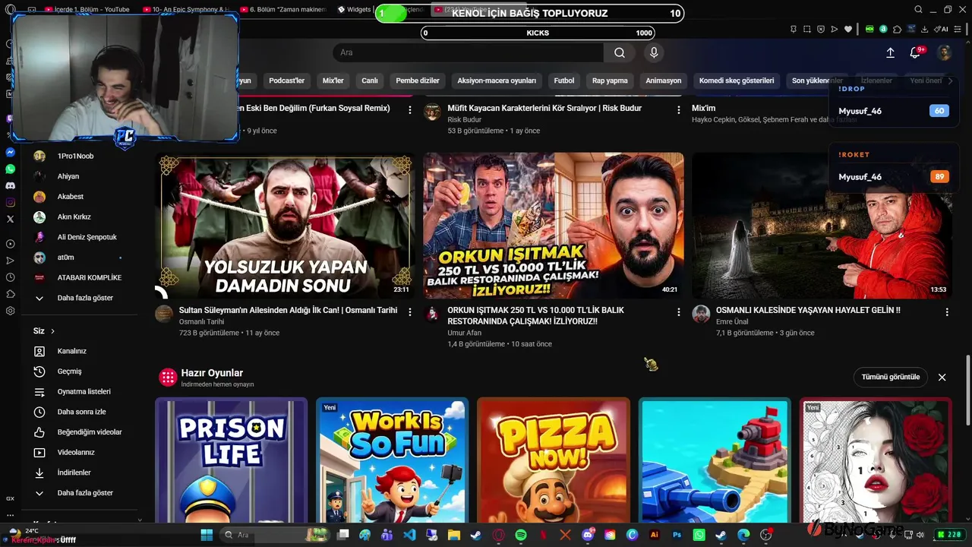The width and height of the screenshot is (972, 547).
Task: Open Instagram in the Opera sidebar
Action: tap(10, 202)
